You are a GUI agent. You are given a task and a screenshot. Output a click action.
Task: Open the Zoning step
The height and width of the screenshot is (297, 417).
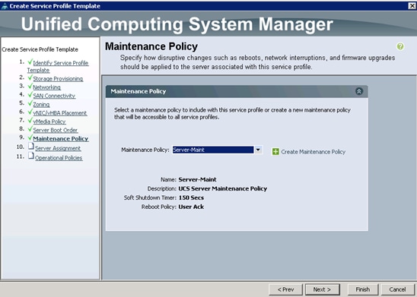tap(41, 104)
